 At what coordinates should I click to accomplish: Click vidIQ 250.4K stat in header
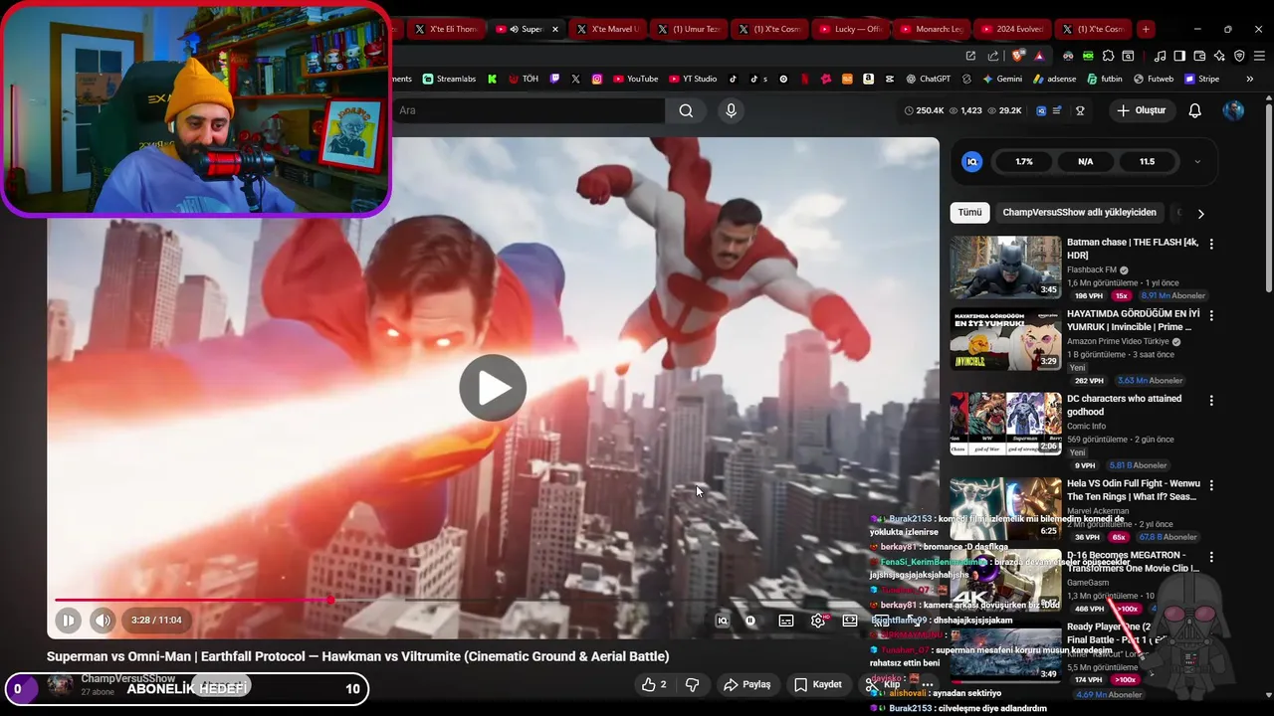[924, 110]
